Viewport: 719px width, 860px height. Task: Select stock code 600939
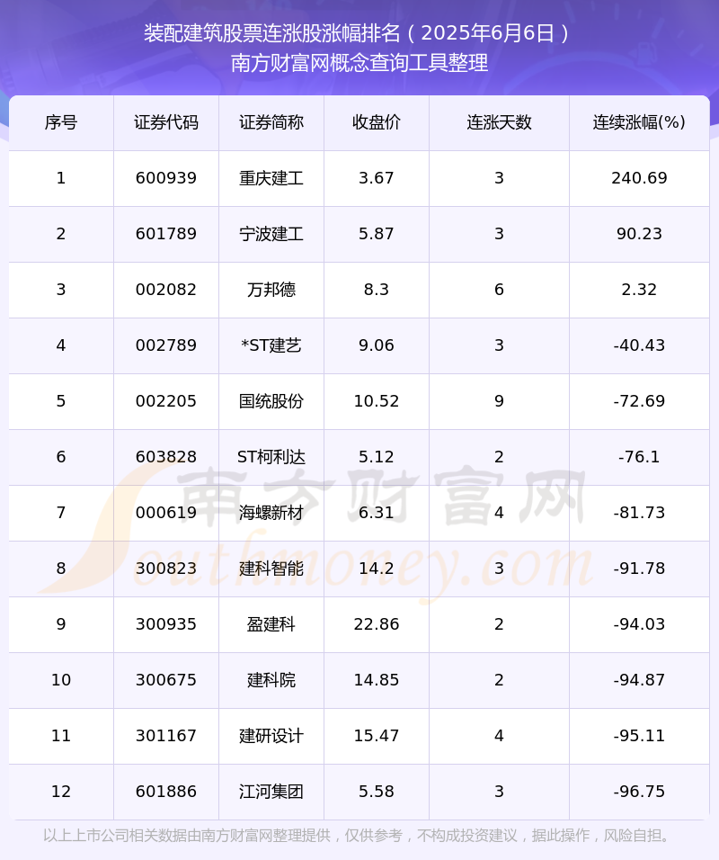166,178
